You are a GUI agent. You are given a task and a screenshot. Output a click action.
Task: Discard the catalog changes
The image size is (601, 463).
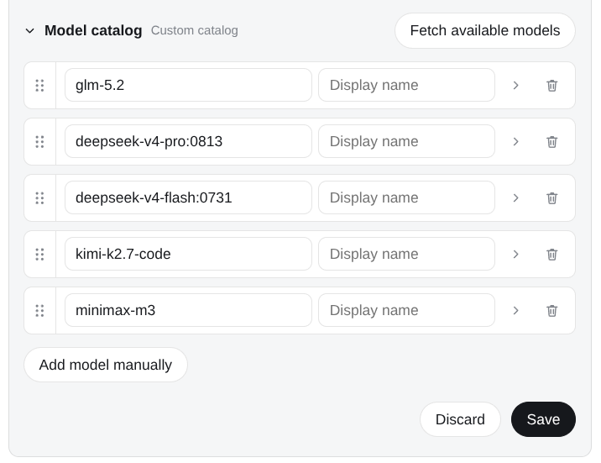point(460,419)
